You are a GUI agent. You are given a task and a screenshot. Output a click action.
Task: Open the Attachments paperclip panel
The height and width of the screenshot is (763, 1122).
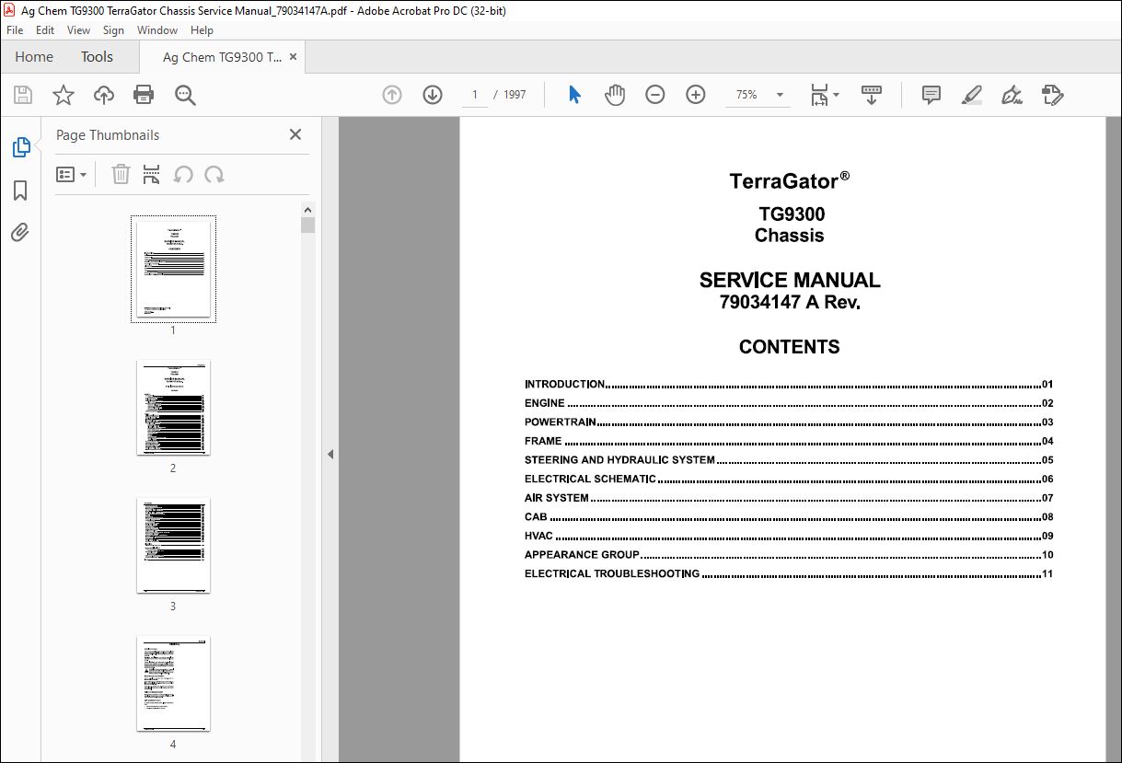coord(20,232)
